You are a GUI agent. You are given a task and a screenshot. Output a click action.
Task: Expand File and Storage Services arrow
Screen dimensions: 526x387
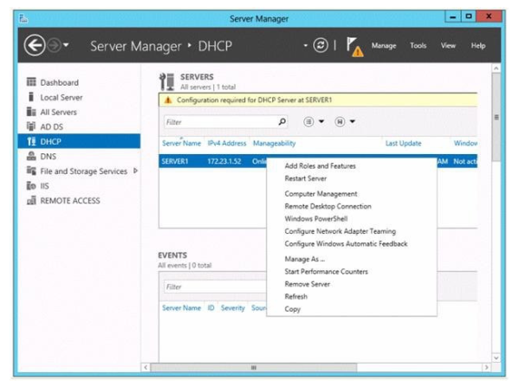[x=135, y=171]
